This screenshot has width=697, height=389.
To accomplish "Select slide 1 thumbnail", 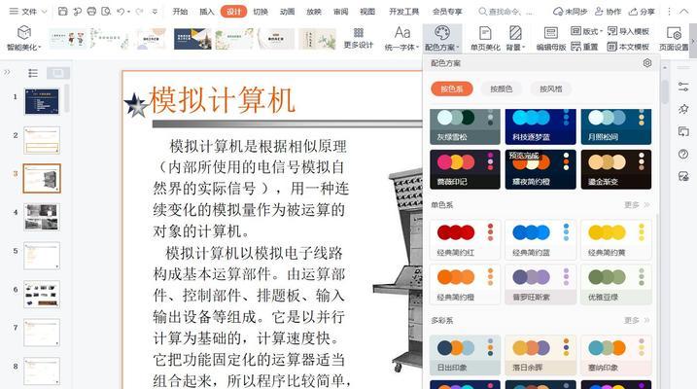I will pos(42,101).
